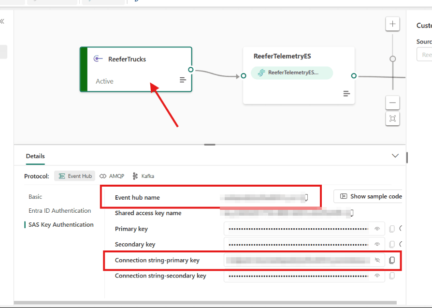Copy the Secondary key
Screen dimensions: 432x308
pyautogui.click(x=392, y=244)
